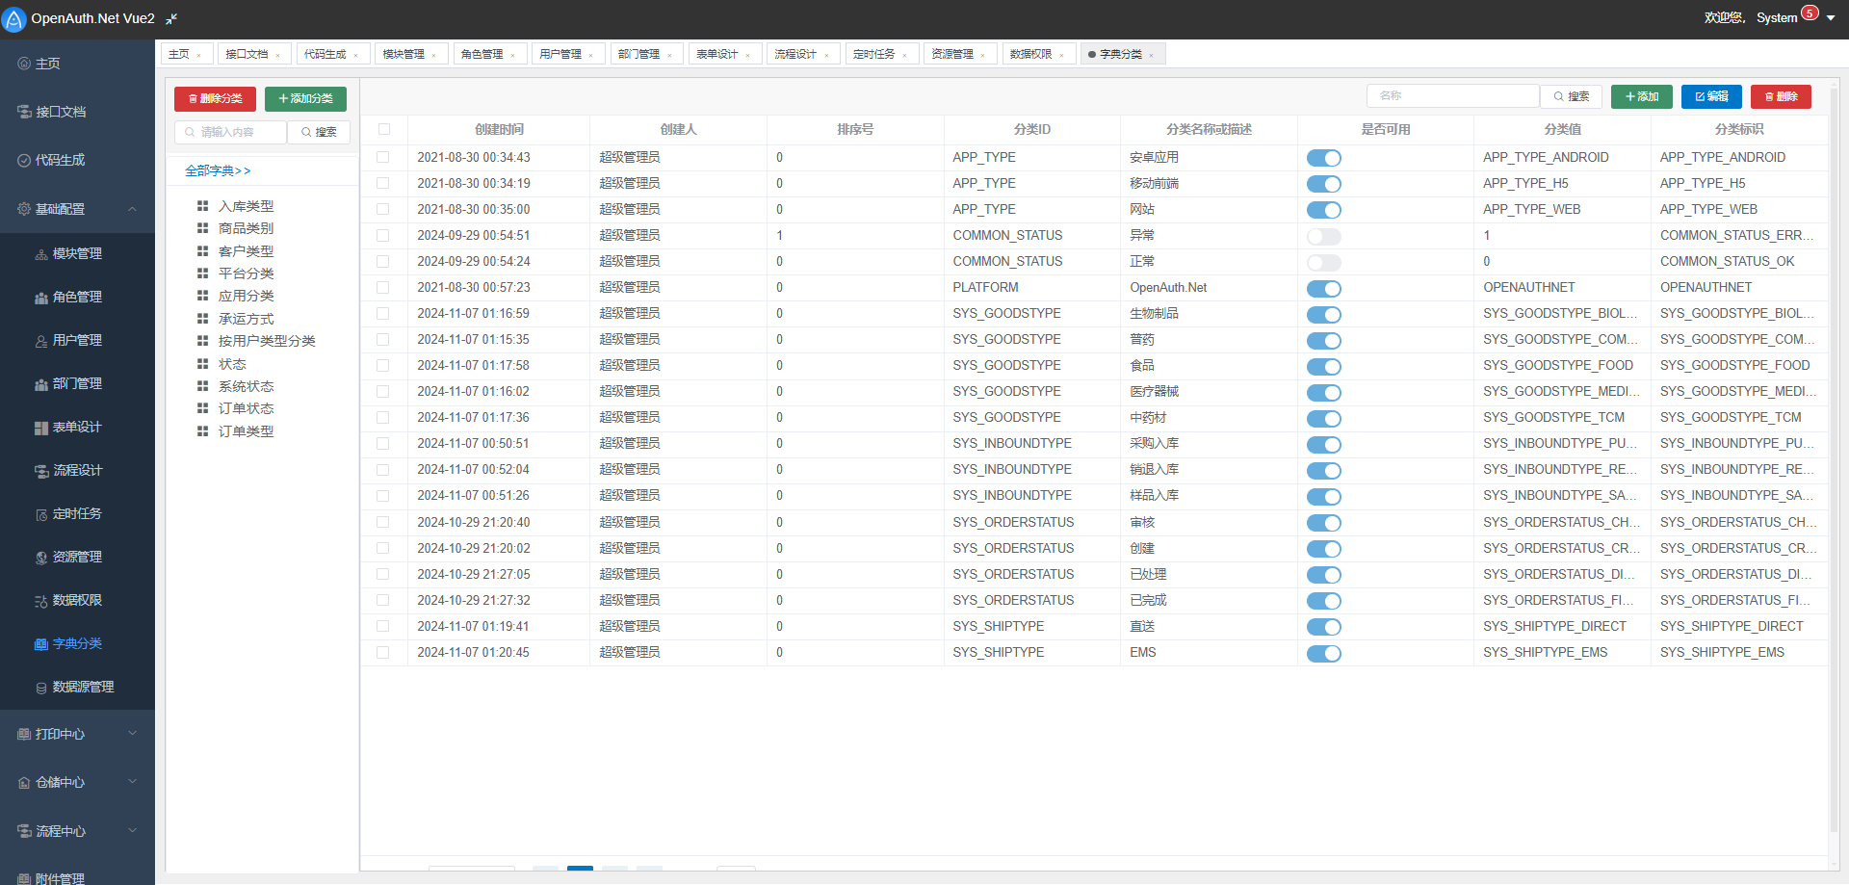Image resolution: width=1849 pixels, height=885 pixels.
Task: Enable the COMMON_STATUS 异常 availability switch
Action: pos(1324,236)
